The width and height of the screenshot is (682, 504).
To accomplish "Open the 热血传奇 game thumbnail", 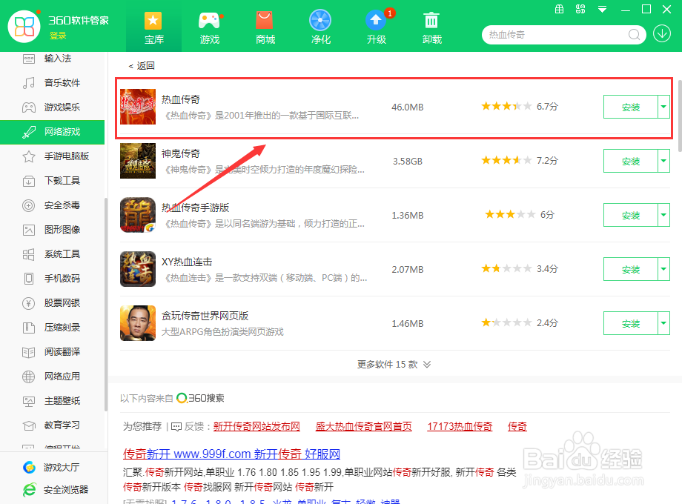I will coord(138,107).
